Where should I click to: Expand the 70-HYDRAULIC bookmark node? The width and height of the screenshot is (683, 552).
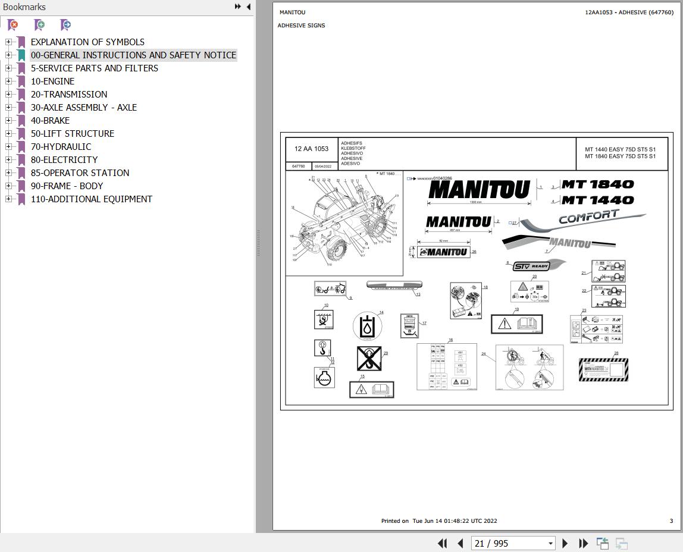8,146
